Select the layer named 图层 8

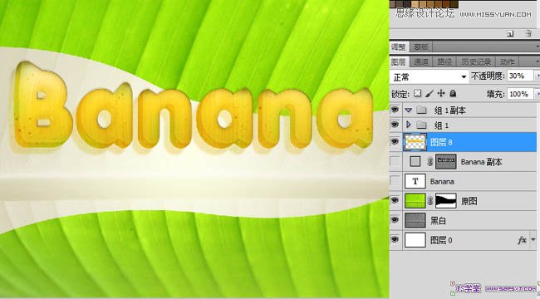pos(441,142)
